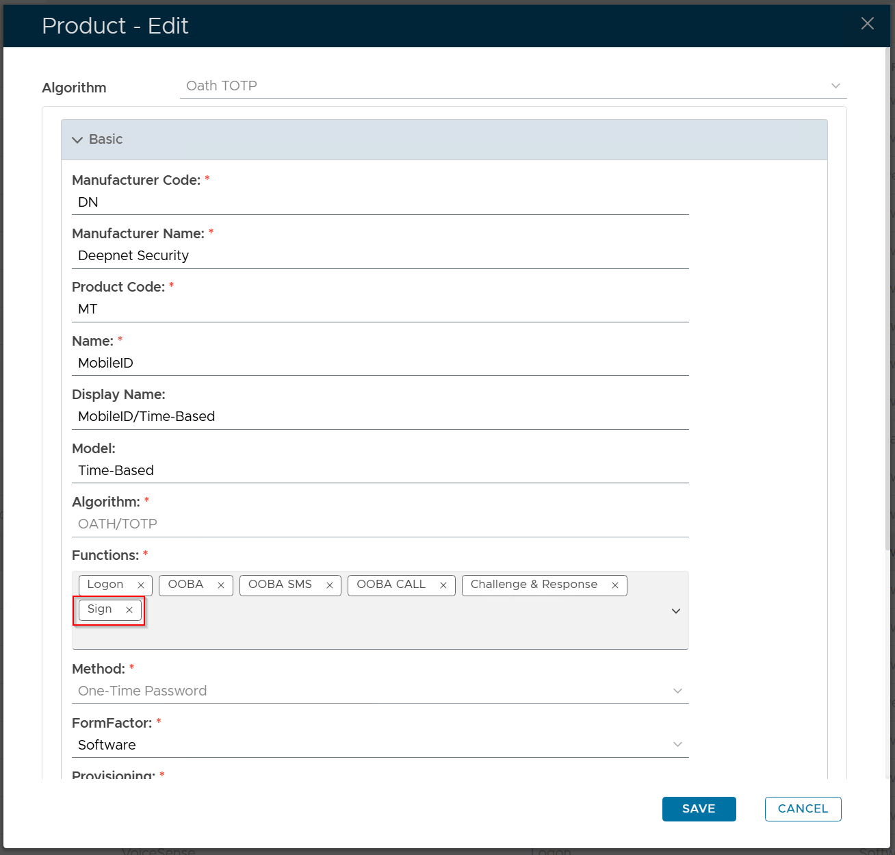Remove the Challenge & Response tag
Screen dimensions: 895x855
(615, 585)
